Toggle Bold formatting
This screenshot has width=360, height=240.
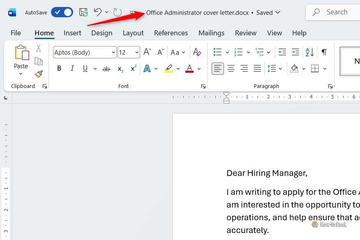click(59, 68)
